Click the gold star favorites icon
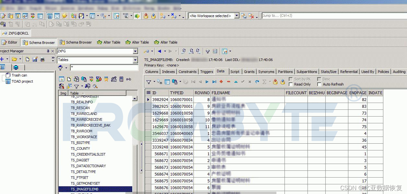407x194 pixels. pyautogui.click(x=106, y=79)
